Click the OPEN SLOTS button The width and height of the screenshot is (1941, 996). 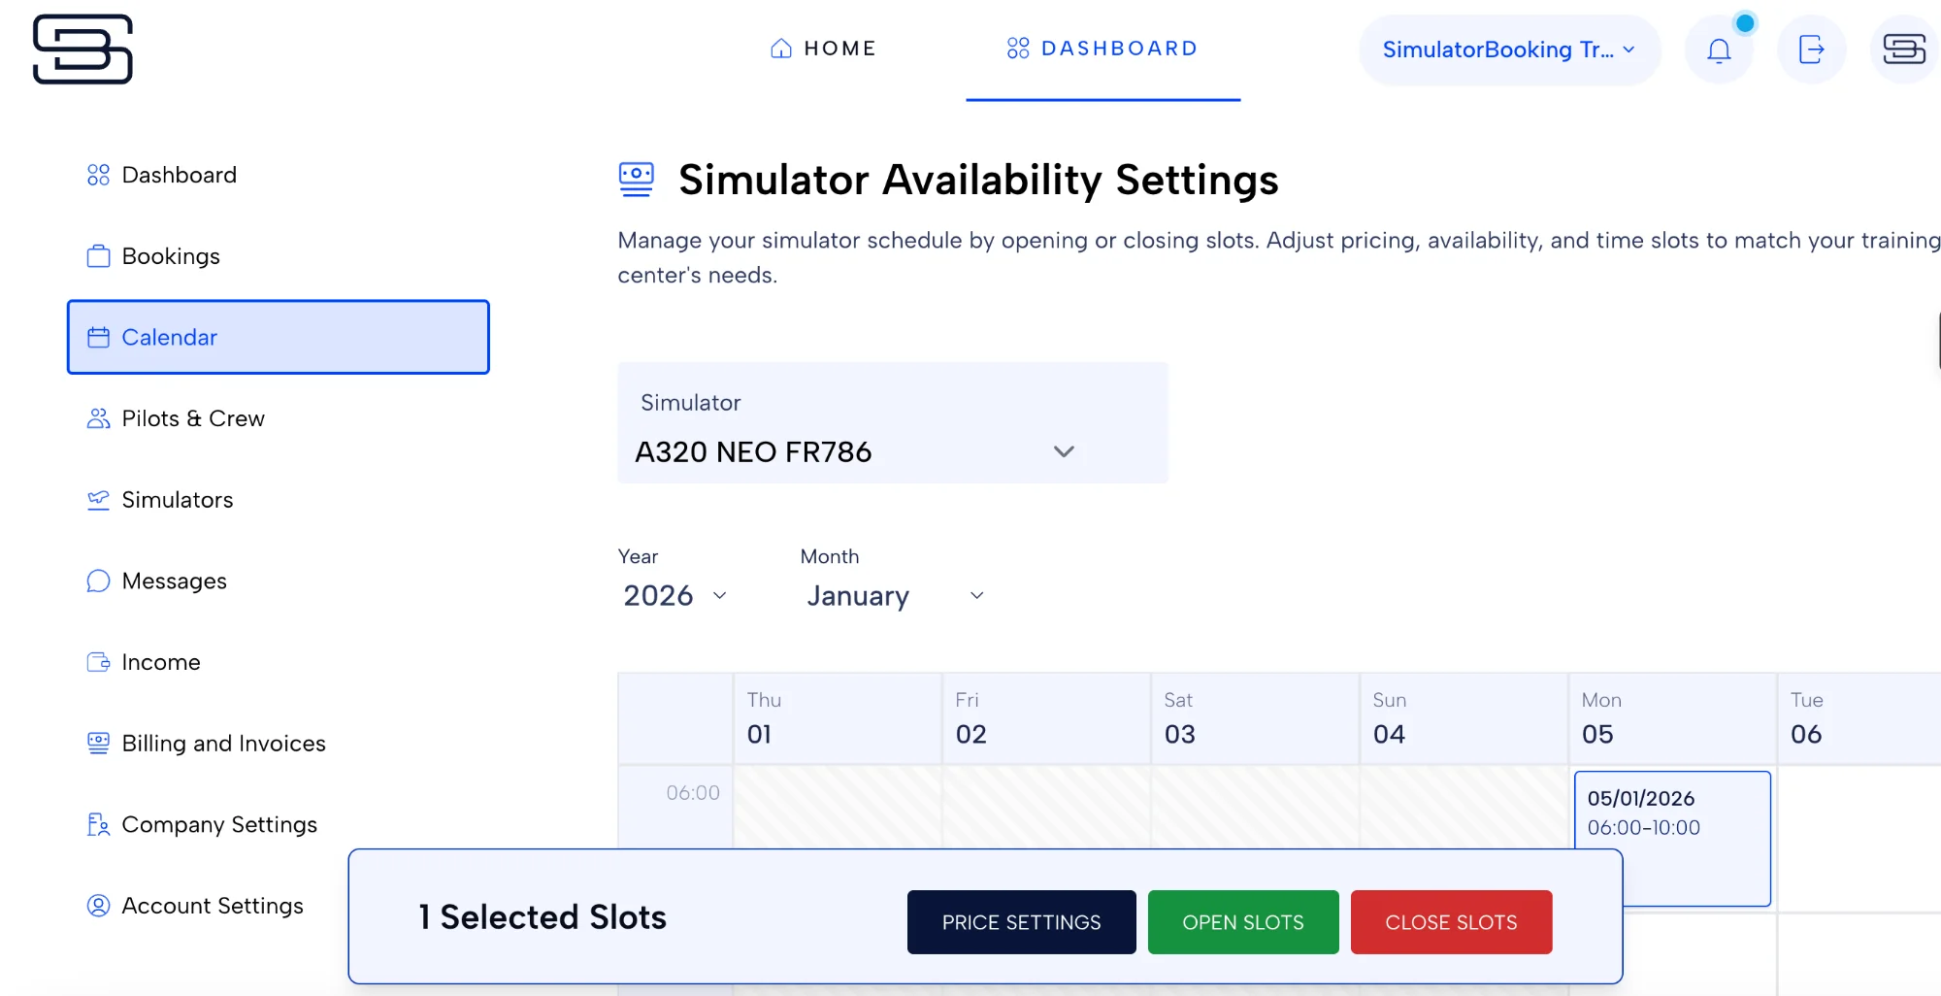point(1243,922)
